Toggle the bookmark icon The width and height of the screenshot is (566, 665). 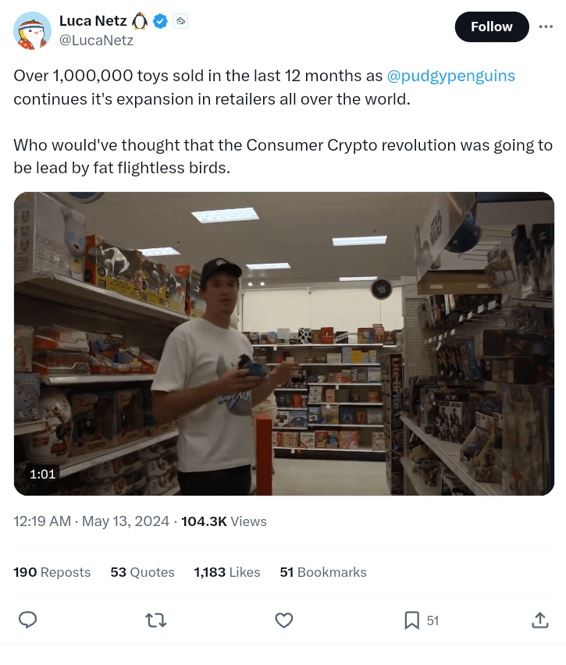[x=411, y=620]
